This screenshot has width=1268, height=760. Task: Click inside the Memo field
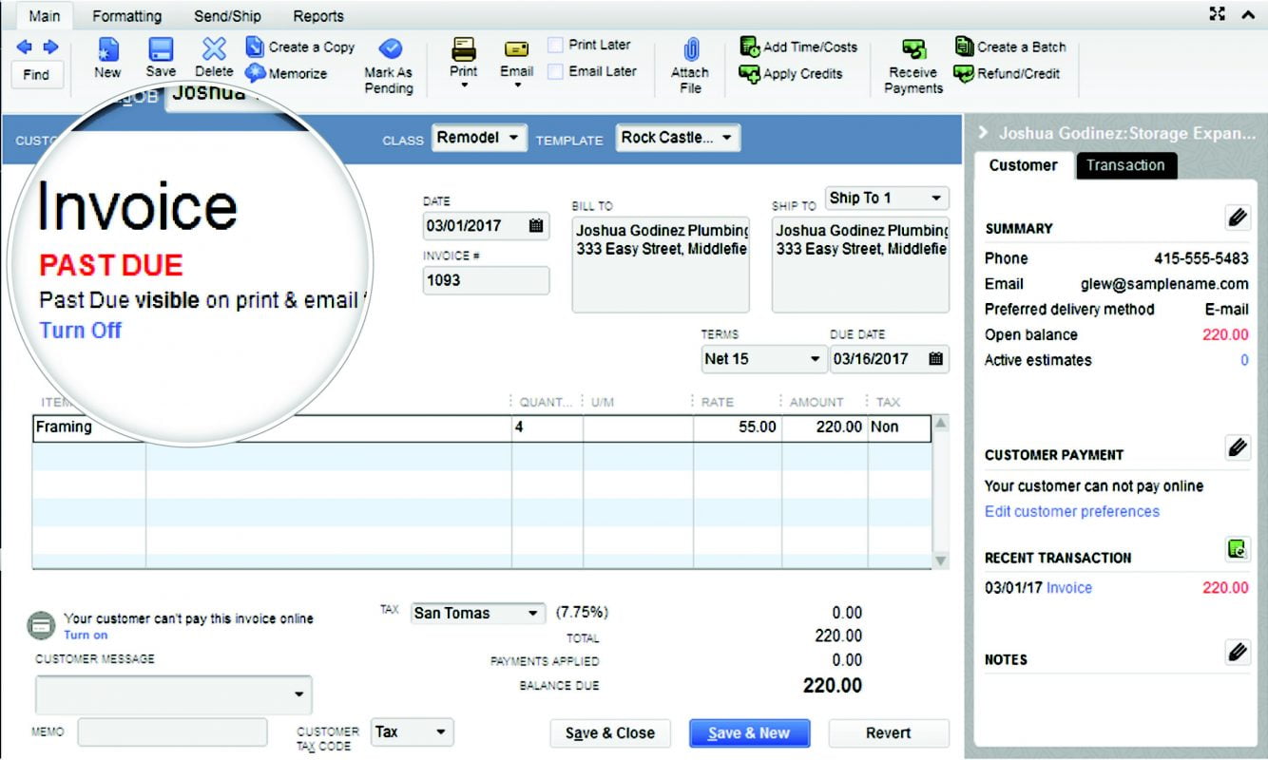[171, 731]
